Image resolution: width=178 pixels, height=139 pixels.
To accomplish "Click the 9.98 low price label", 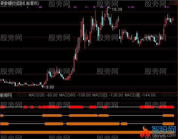I will tap(50, 87).
